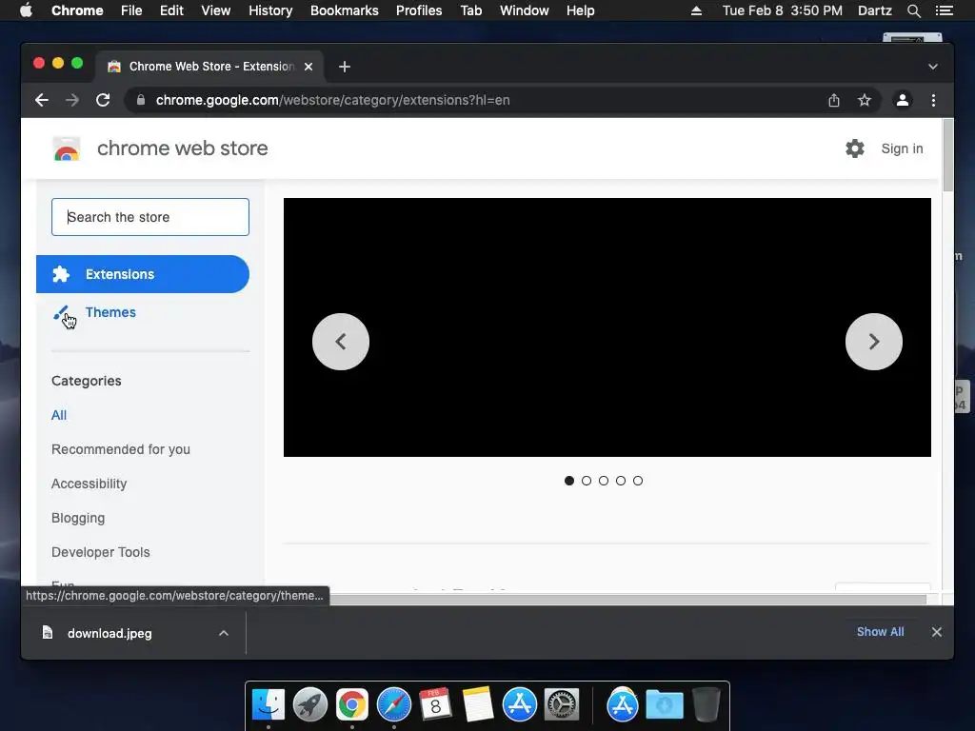Choose the Developer Tools category
Image resolution: width=975 pixels, height=731 pixels.
click(101, 552)
